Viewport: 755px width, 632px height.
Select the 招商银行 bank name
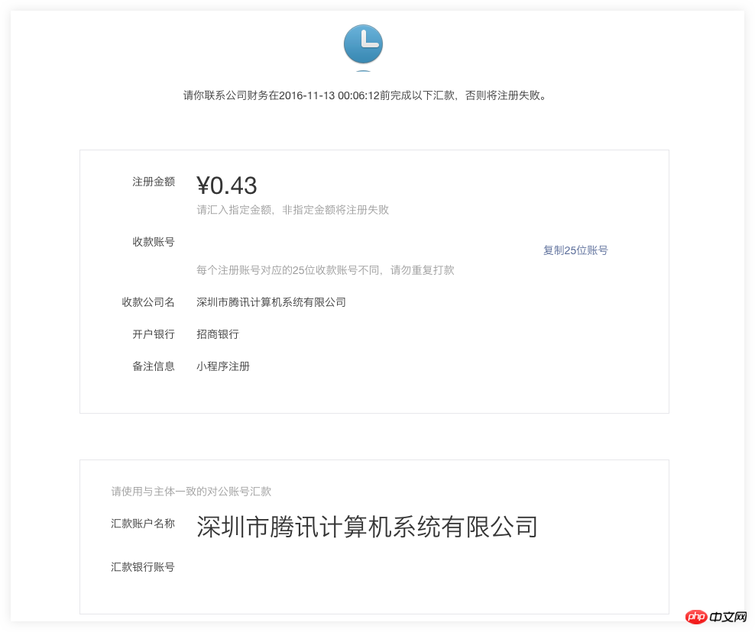tap(218, 334)
